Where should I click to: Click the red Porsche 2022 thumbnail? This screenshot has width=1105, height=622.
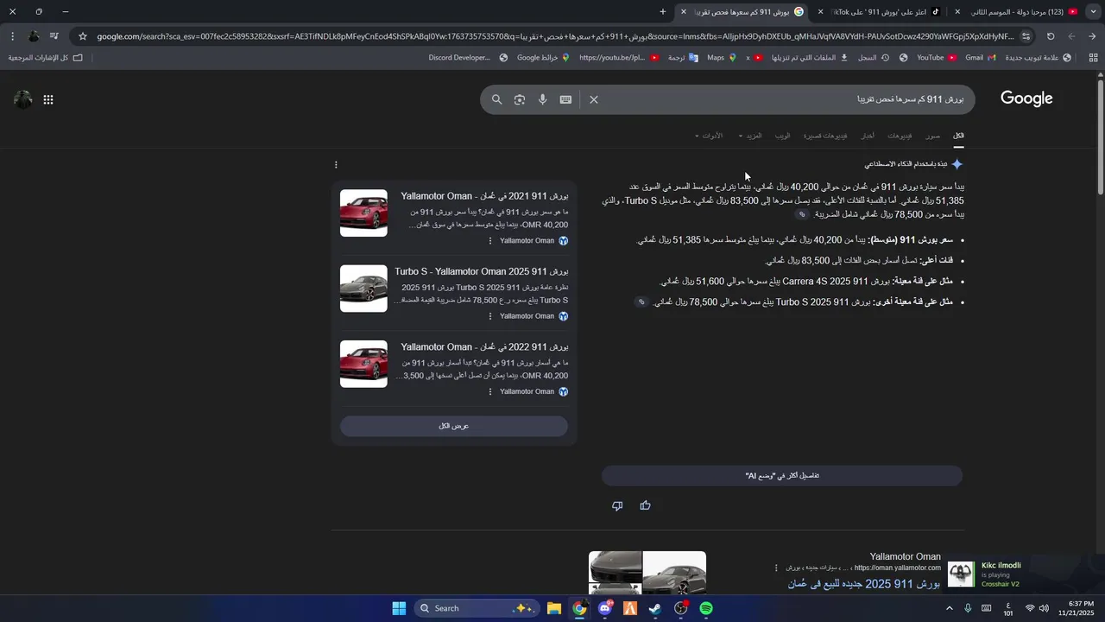coord(363,364)
